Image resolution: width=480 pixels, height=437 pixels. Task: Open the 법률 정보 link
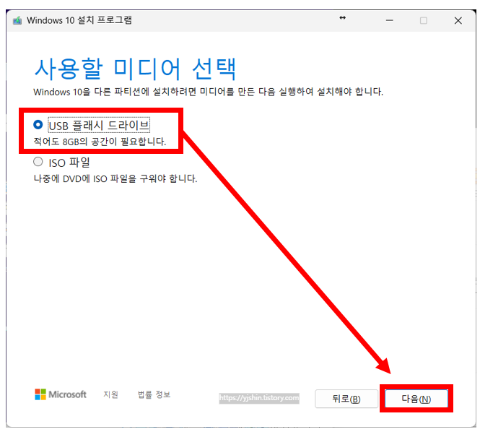click(x=154, y=394)
